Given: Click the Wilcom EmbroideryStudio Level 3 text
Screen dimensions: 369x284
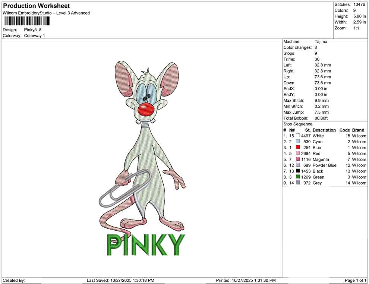Looking at the screenshot, I should (46, 13).
